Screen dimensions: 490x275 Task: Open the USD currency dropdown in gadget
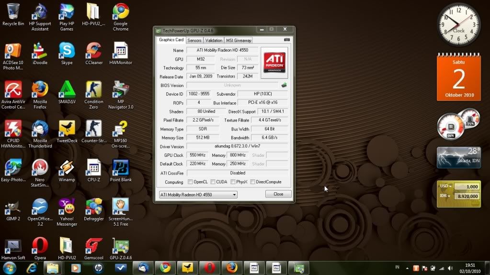(x=445, y=186)
